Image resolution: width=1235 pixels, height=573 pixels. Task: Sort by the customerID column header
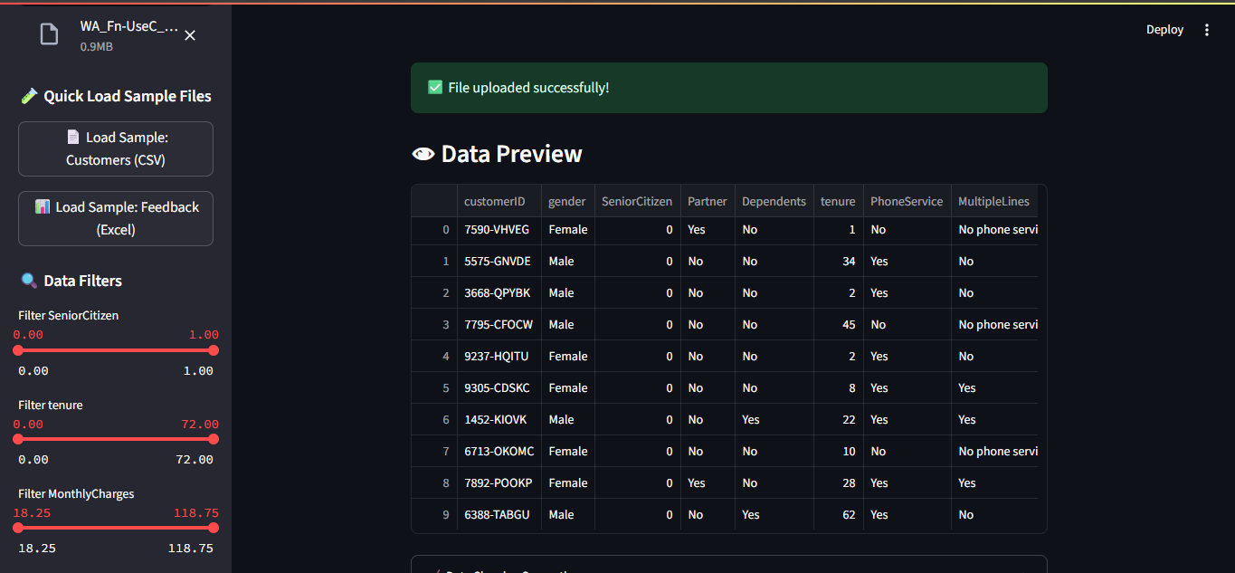click(494, 201)
